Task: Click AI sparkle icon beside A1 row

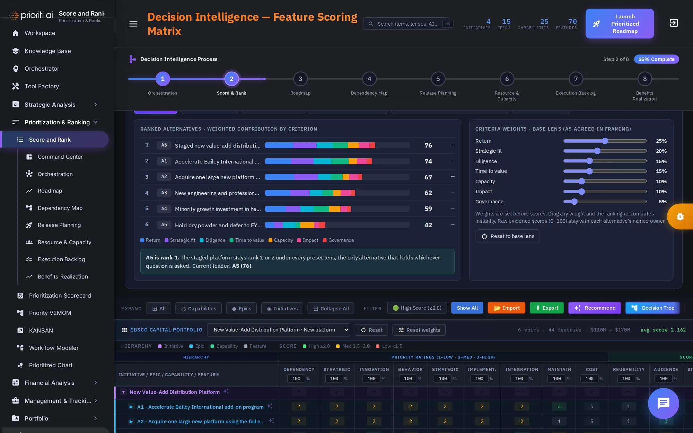Action: pyautogui.click(x=270, y=406)
